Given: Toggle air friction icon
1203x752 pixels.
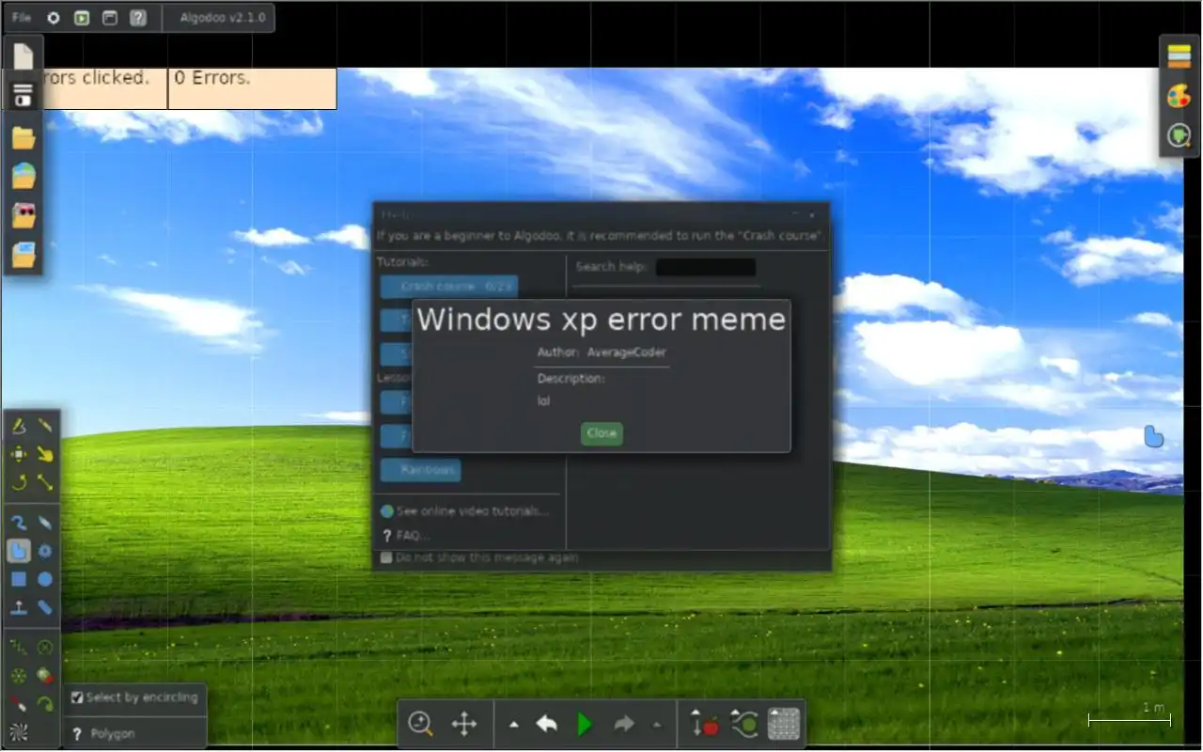Looking at the screenshot, I should (x=744, y=724).
